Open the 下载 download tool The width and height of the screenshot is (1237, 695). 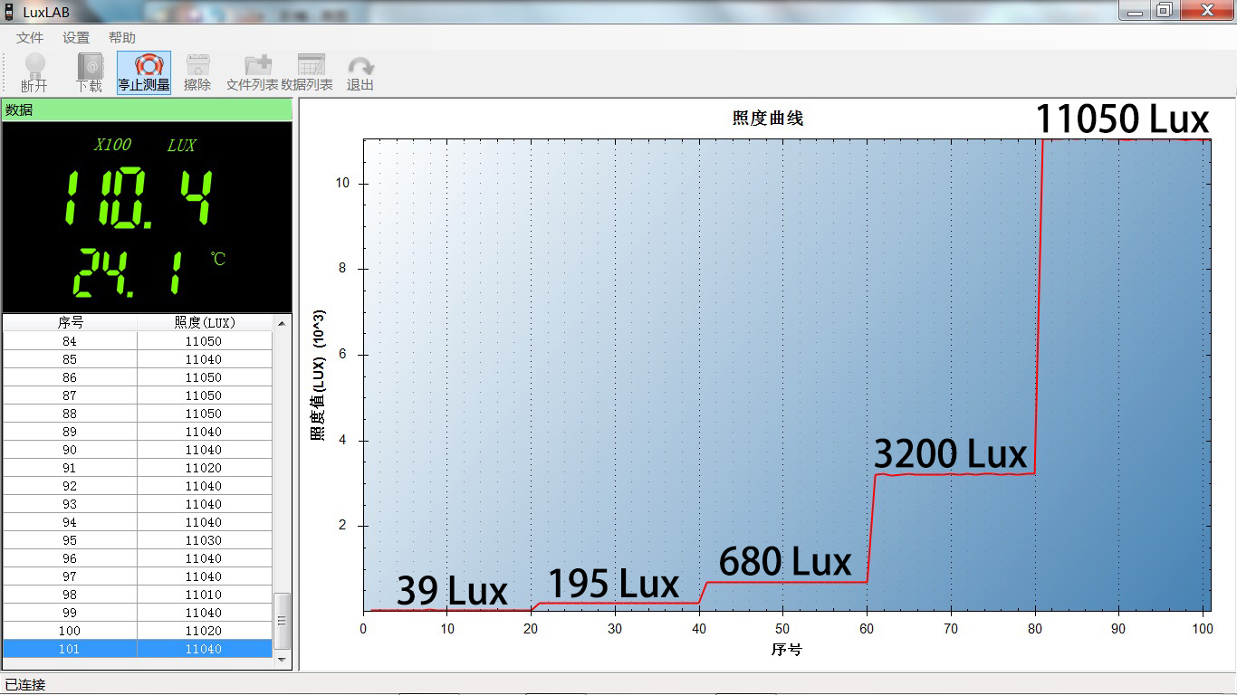(x=89, y=72)
